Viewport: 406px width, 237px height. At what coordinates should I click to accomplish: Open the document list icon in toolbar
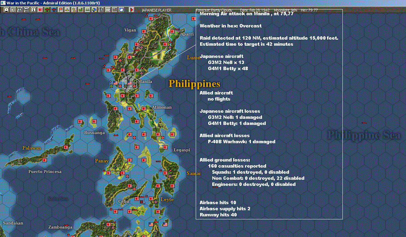pyautogui.click(x=13, y=10)
